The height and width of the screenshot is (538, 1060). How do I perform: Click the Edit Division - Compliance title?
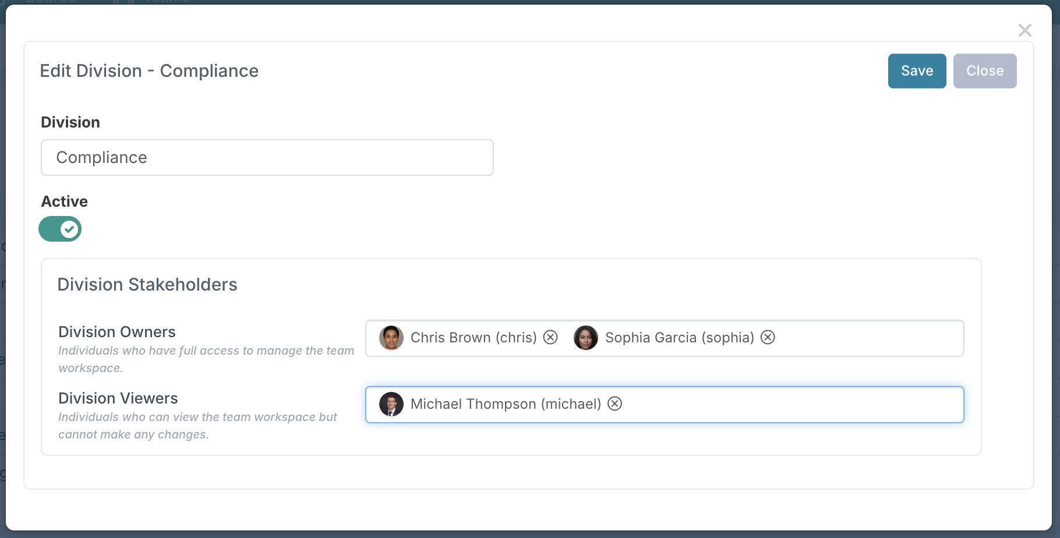[x=149, y=71]
